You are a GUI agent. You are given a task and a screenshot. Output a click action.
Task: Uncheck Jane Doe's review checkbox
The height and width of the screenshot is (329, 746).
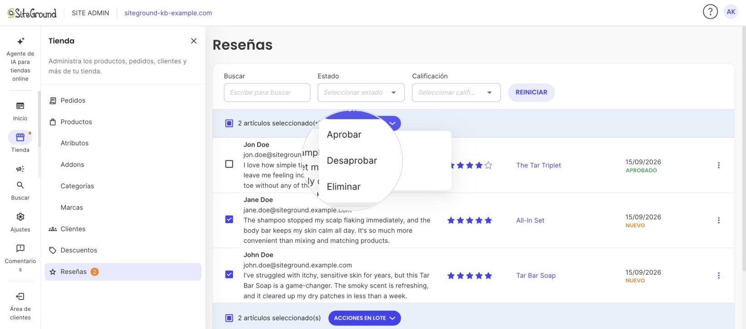(x=229, y=219)
